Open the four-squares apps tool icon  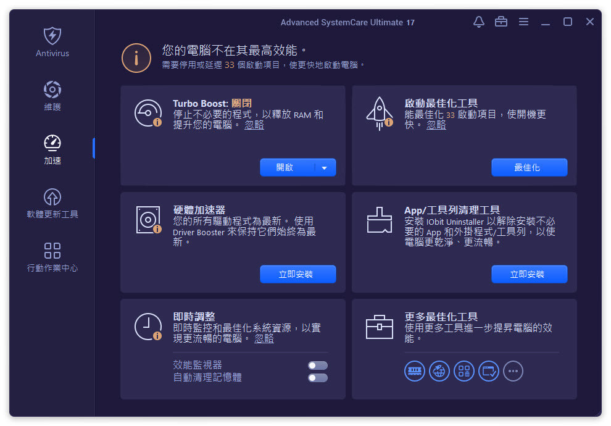pos(463,371)
